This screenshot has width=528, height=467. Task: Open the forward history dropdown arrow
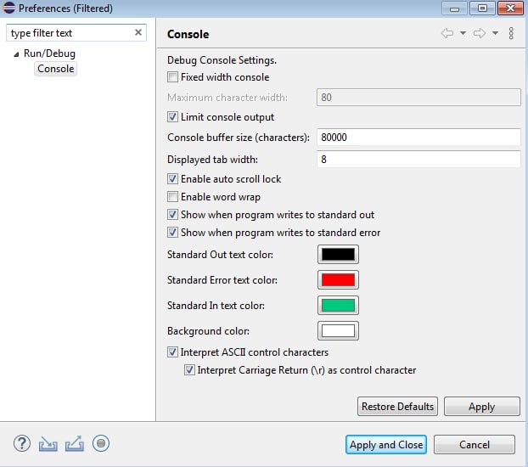495,33
